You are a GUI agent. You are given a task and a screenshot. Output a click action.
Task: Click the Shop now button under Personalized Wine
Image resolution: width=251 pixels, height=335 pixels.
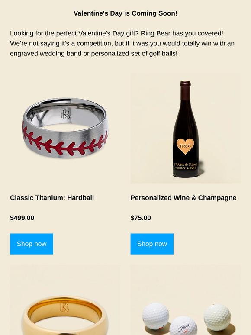(x=152, y=244)
